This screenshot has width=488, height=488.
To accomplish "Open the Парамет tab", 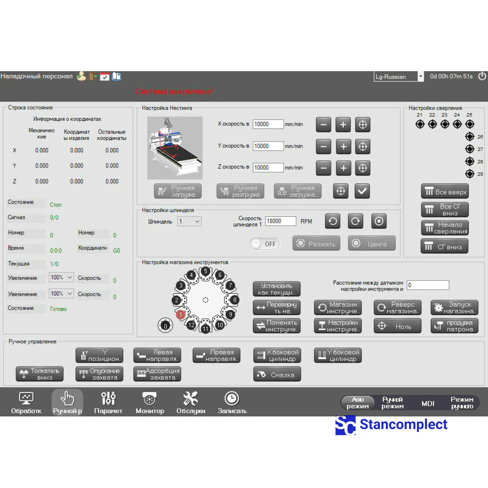I will click(x=108, y=403).
